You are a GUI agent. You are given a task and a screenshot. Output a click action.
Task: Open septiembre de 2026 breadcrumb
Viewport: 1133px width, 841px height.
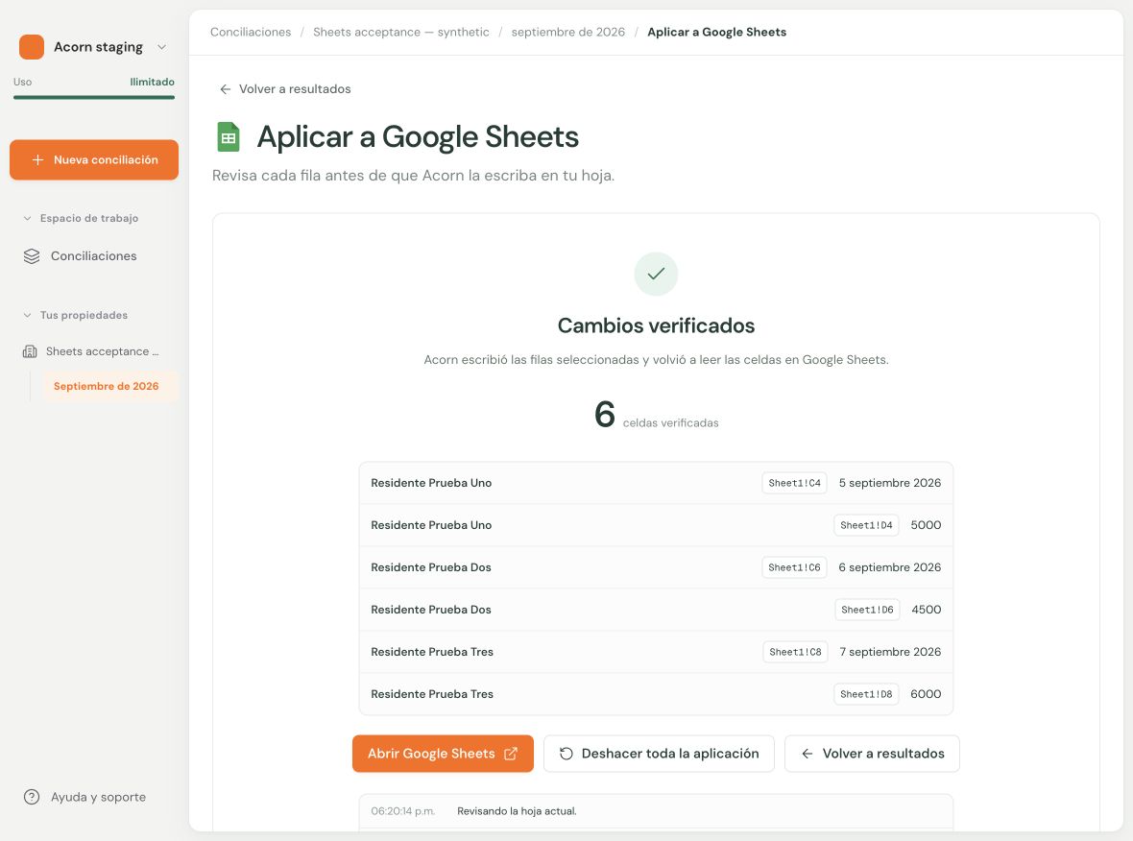coord(568,32)
